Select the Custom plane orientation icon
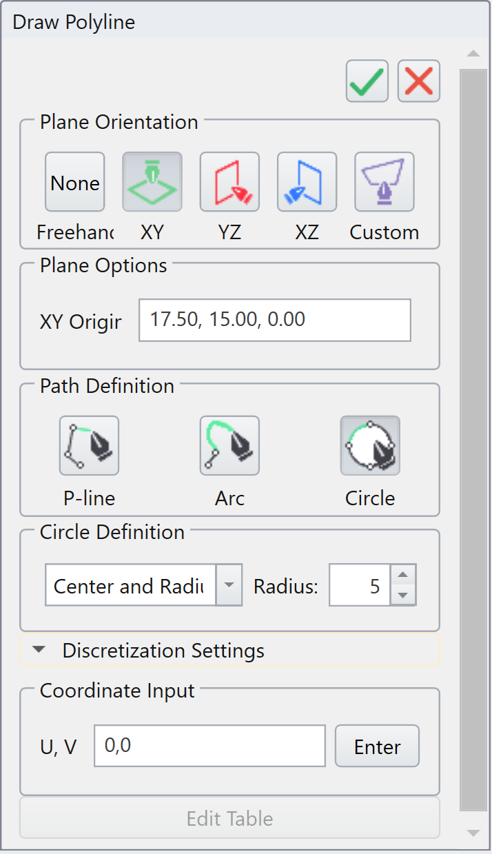492x854 pixels. pos(385,182)
